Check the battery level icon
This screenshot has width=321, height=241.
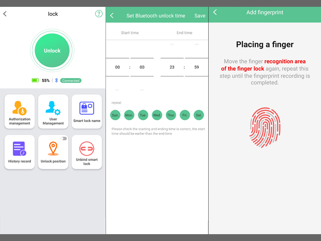tap(35, 80)
